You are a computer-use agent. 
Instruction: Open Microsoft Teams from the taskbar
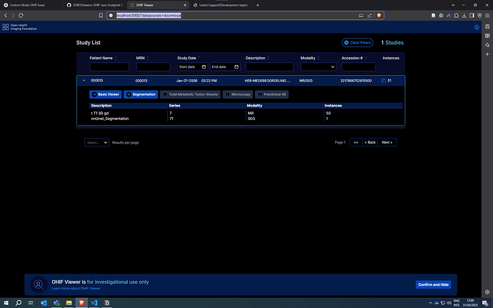(x=56, y=303)
